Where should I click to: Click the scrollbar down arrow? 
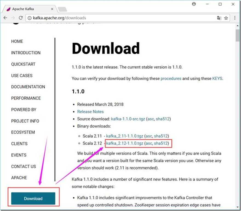[x=238, y=207]
